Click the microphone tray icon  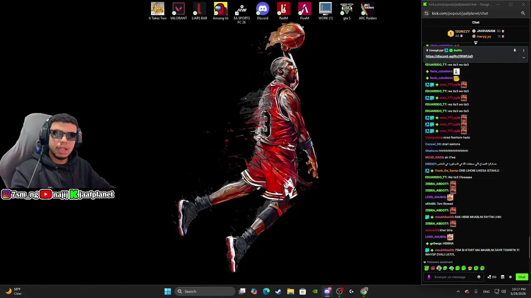tap(476, 291)
